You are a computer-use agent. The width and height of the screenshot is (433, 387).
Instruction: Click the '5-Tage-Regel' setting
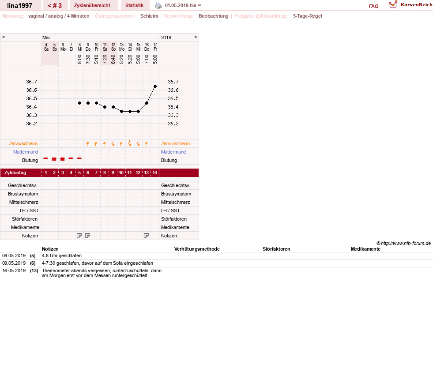tap(307, 16)
